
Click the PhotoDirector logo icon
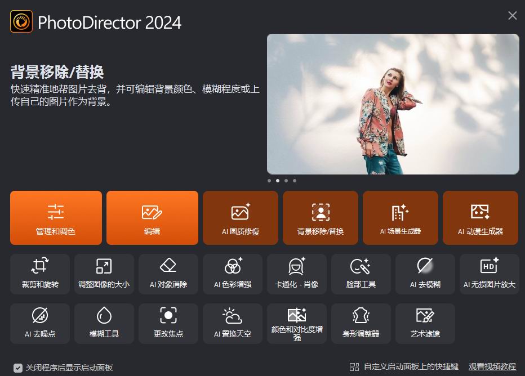point(21,21)
